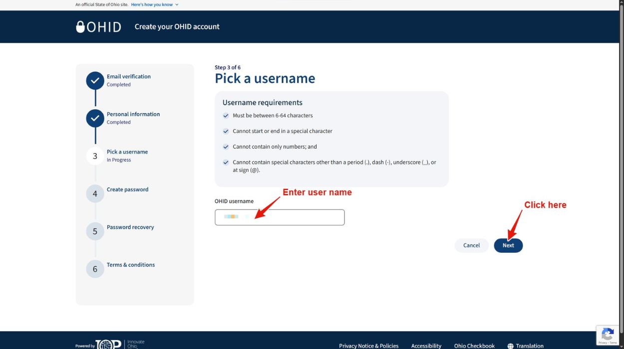Select the Pick a username step
This screenshot has height=349, width=624.
[127, 152]
